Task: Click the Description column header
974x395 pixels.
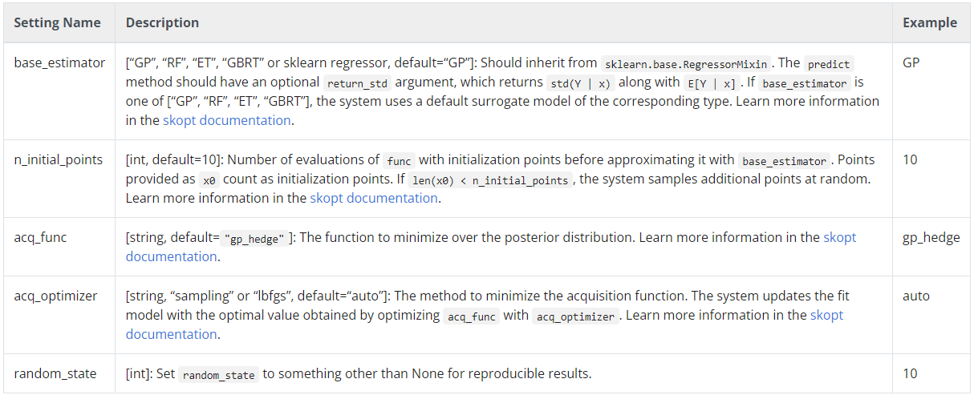Action: 162,22
